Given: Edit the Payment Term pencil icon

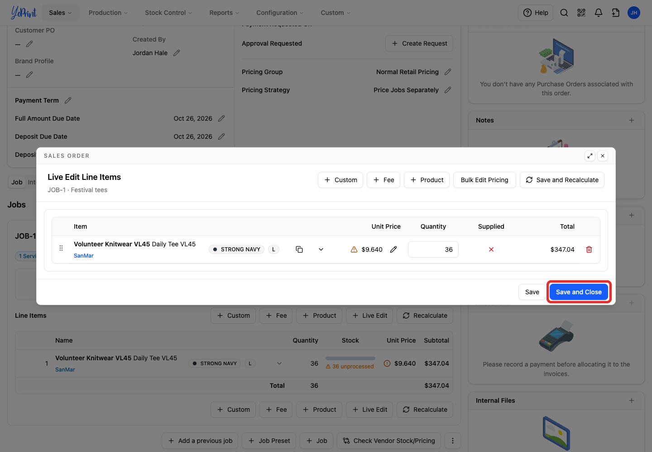Looking at the screenshot, I should pos(68,100).
